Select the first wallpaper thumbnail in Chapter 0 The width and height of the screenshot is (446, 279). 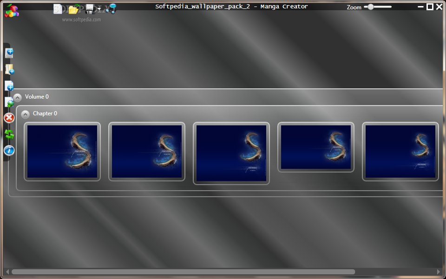pos(62,152)
